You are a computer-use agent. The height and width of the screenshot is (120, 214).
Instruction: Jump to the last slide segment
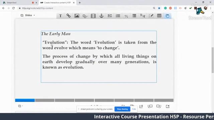tap(164, 100)
